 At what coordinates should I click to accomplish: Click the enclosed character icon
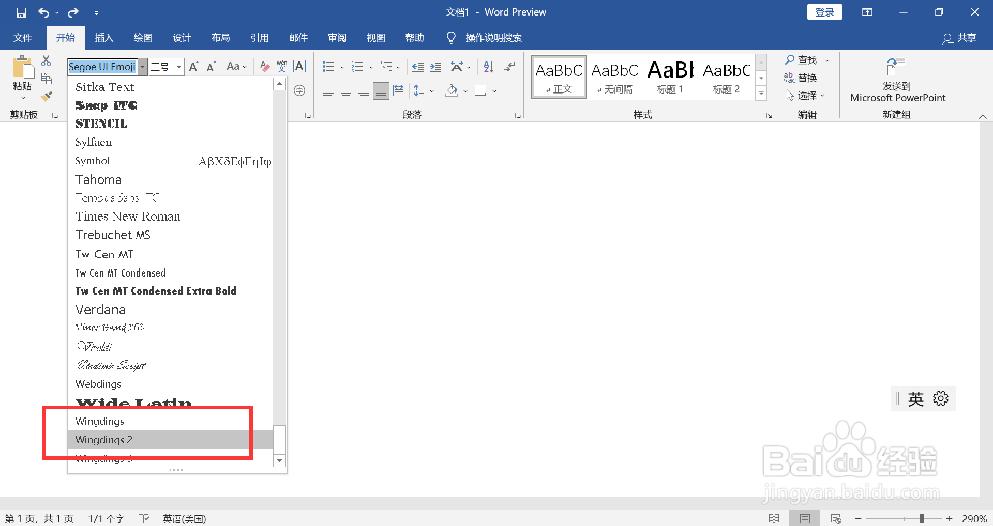(299, 91)
